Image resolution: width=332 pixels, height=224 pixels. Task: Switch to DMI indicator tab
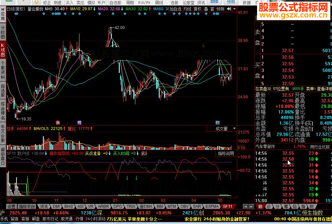pyautogui.click(x=56, y=207)
